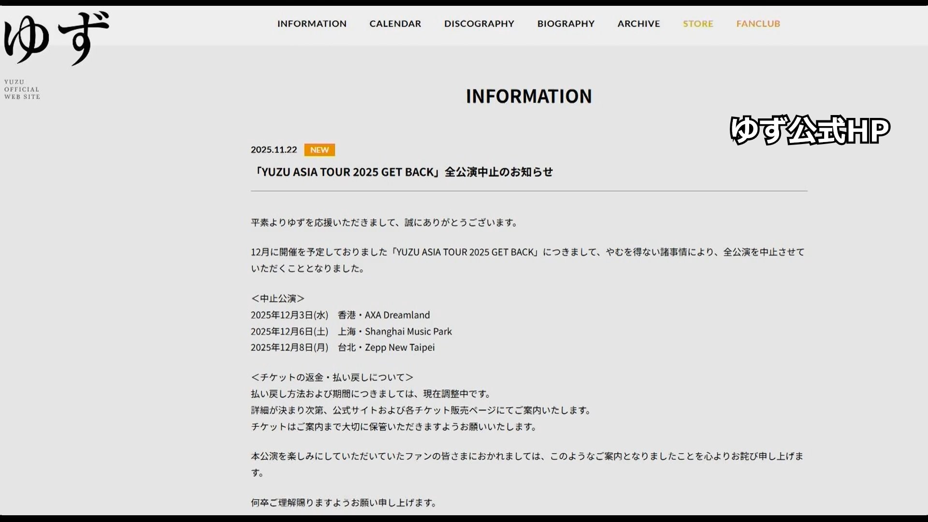Open the STORE page
This screenshot has height=522, width=928.
(x=698, y=24)
